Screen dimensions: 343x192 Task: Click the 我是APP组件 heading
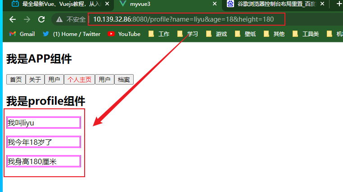click(x=39, y=59)
